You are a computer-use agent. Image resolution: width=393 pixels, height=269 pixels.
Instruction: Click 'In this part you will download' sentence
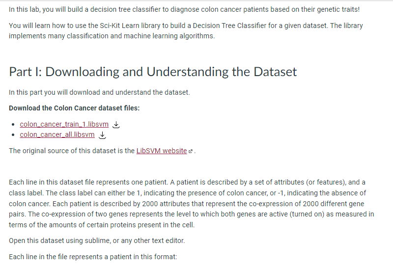click(100, 92)
